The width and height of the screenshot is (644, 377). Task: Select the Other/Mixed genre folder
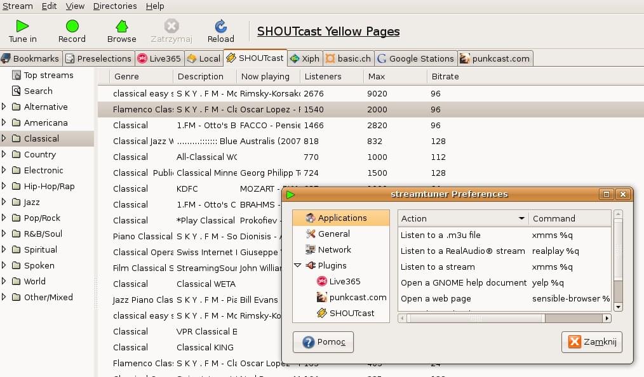point(48,297)
